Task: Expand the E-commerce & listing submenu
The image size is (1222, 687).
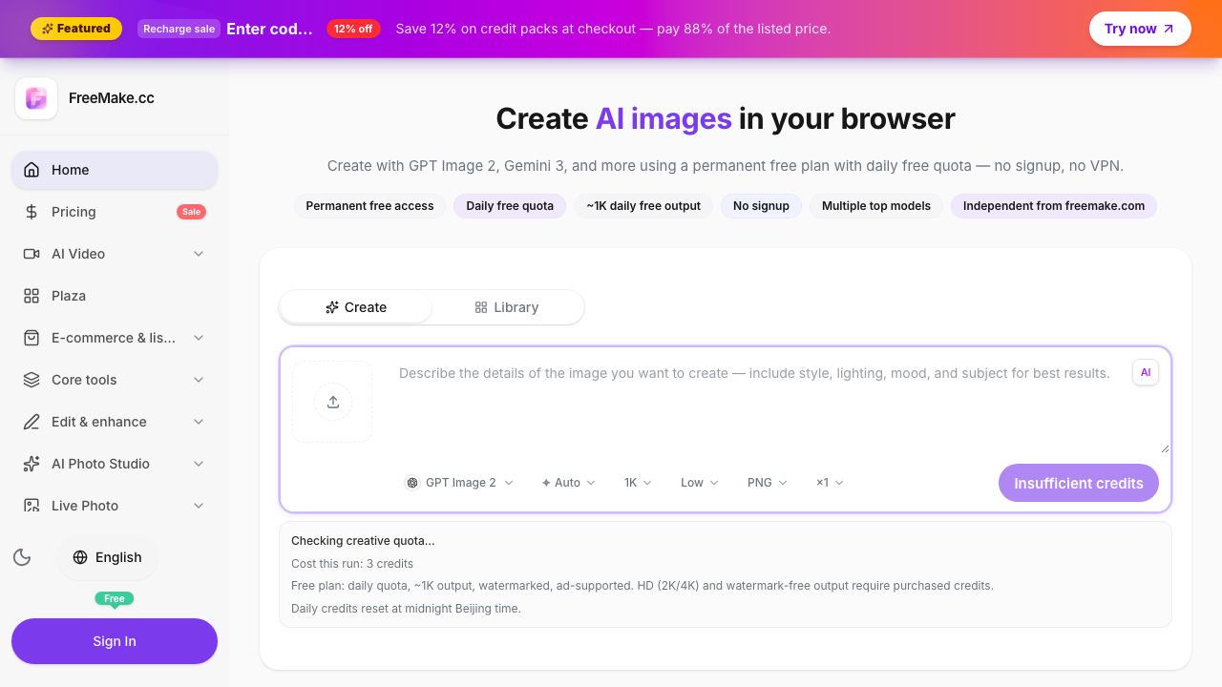Action: [199, 338]
